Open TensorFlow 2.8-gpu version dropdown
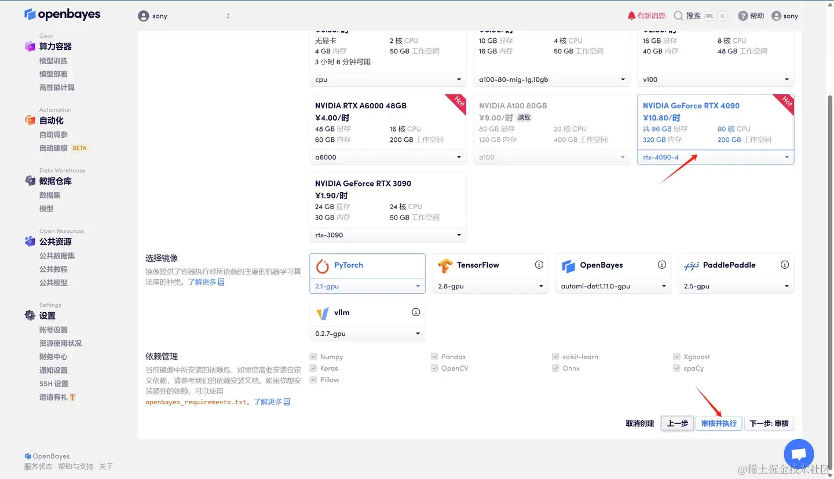Screen dimensions: 834x479 (x=490, y=286)
